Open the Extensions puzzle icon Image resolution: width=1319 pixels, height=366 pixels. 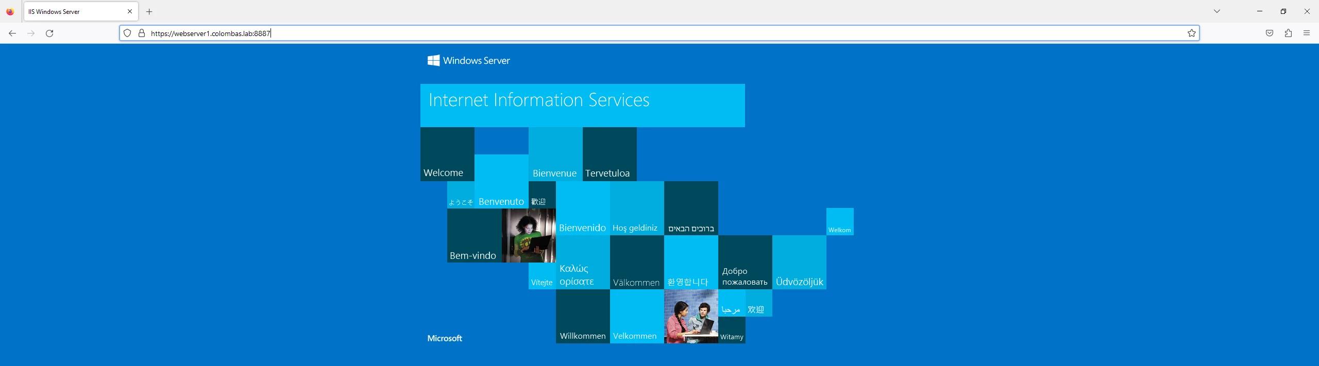[1288, 33]
